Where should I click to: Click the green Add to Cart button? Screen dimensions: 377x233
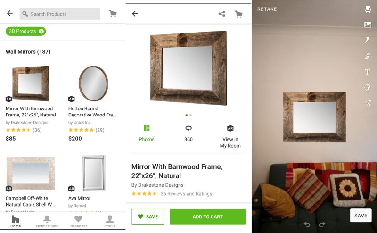(x=207, y=217)
